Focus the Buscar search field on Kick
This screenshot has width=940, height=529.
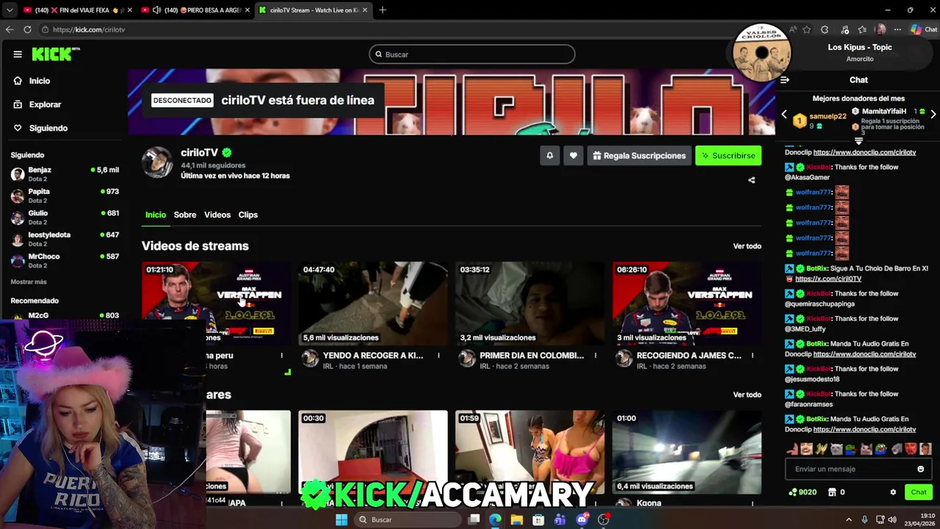click(x=471, y=54)
